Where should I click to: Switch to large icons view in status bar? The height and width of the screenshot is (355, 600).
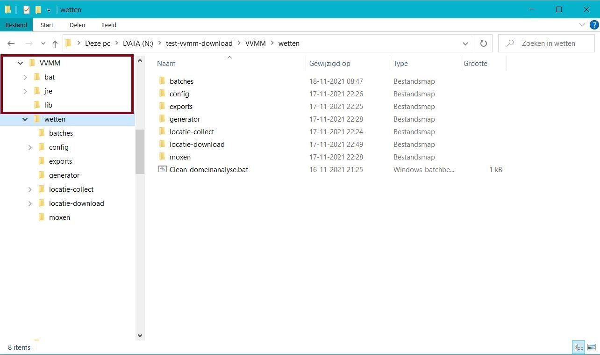pyautogui.click(x=592, y=347)
